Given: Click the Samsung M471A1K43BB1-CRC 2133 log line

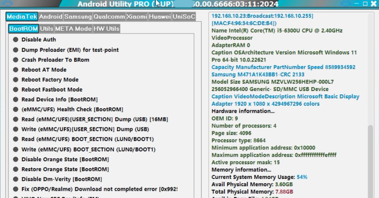Looking at the screenshot, I should point(258,74).
